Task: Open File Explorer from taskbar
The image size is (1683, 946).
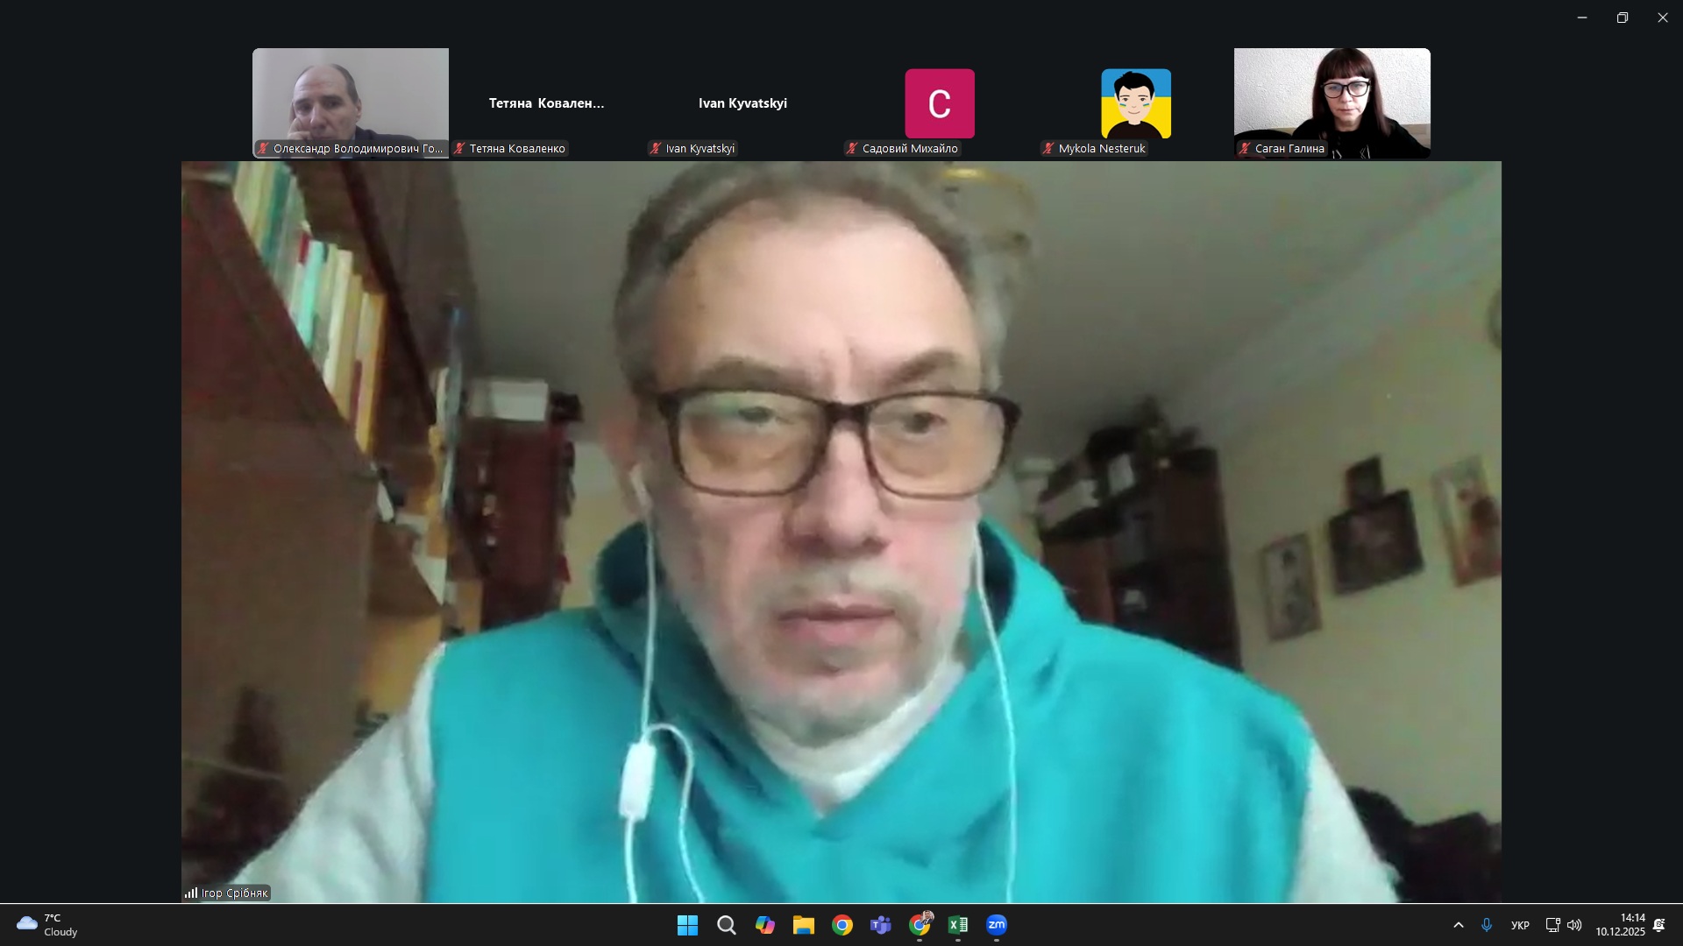Action: (x=803, y=925)
